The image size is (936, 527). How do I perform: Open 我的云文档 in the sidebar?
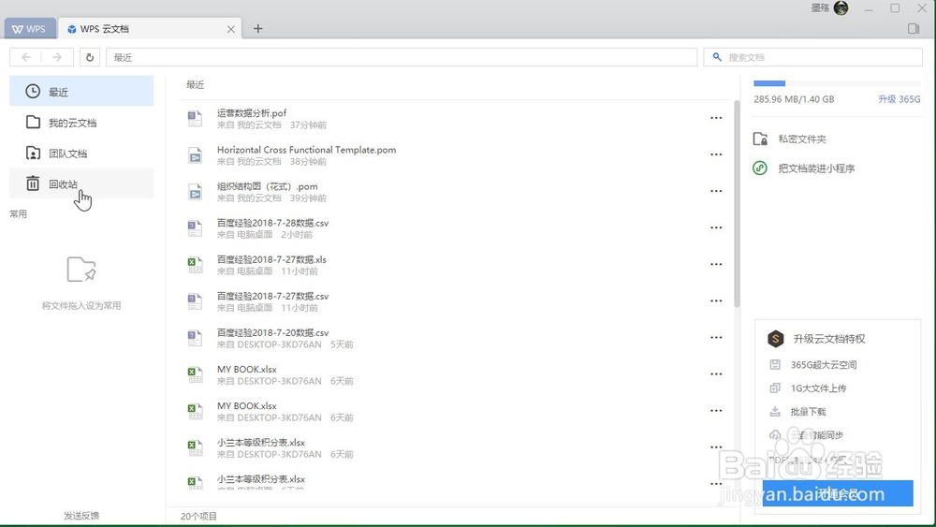[81, 123]
